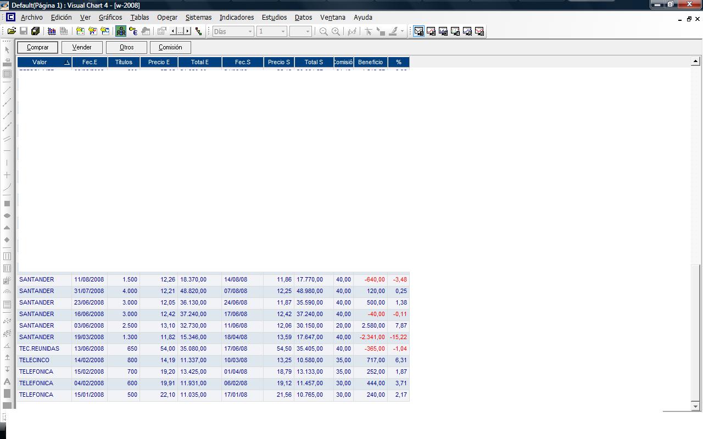Click the Comprar button
The width and height of the screenshot is (703, 439).
(37, 47)
